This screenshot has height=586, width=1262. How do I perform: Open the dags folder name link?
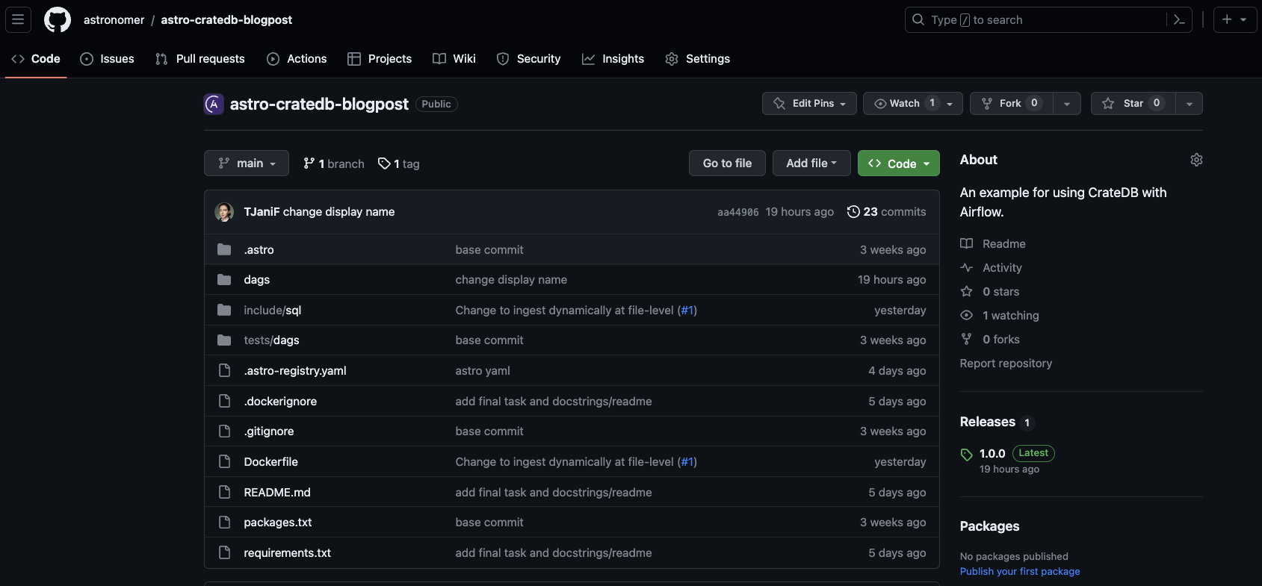[x=256, y=279]
